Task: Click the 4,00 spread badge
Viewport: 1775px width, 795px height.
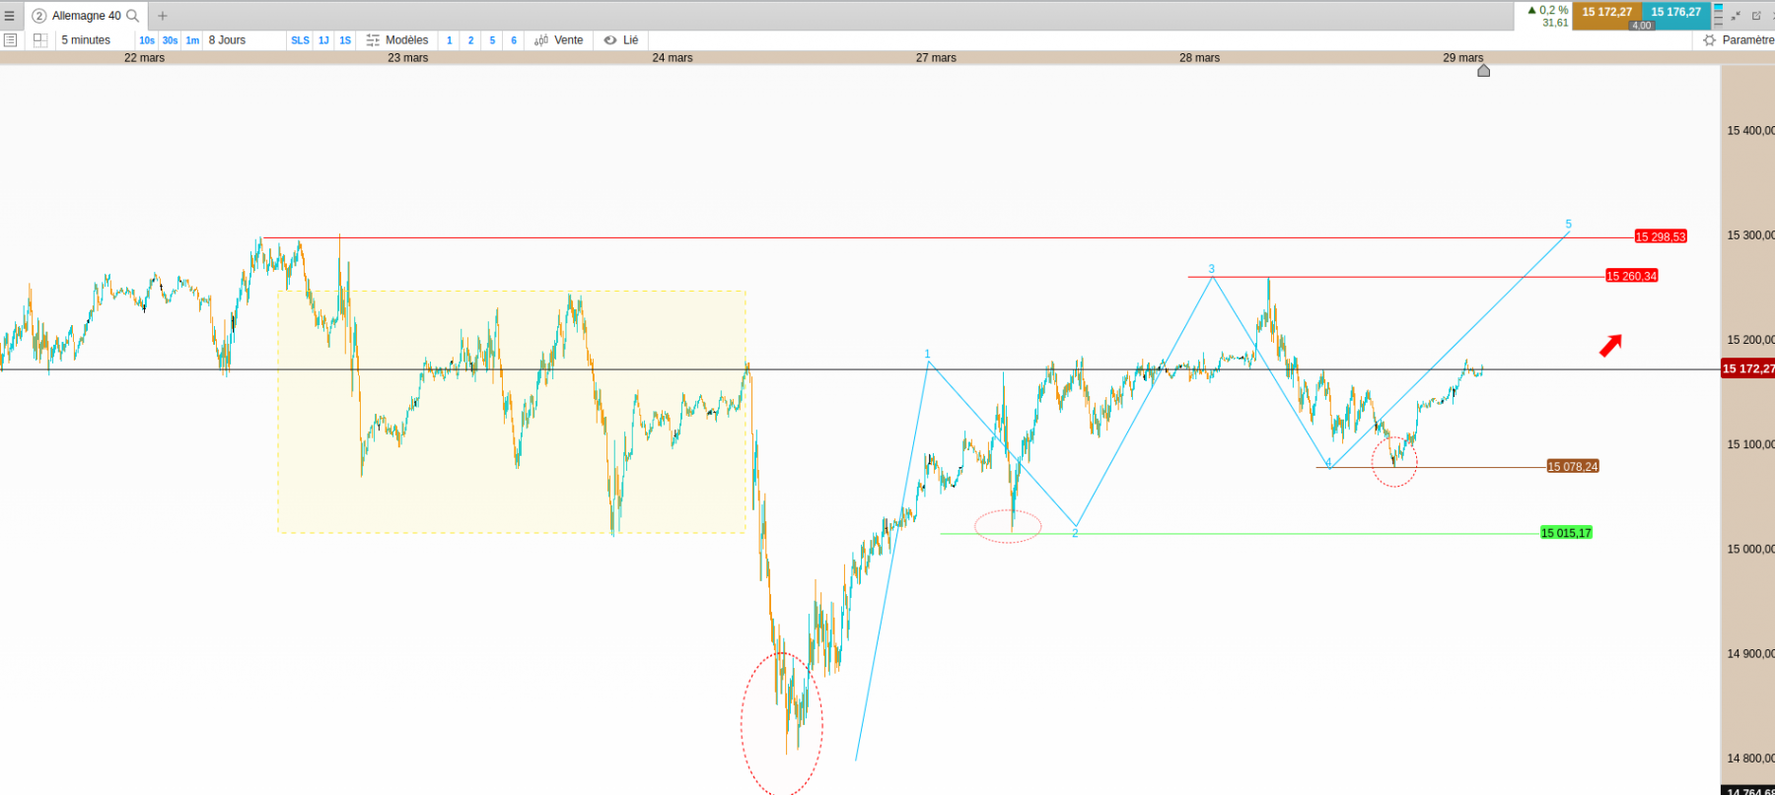Action: [x=1642, y=26]
